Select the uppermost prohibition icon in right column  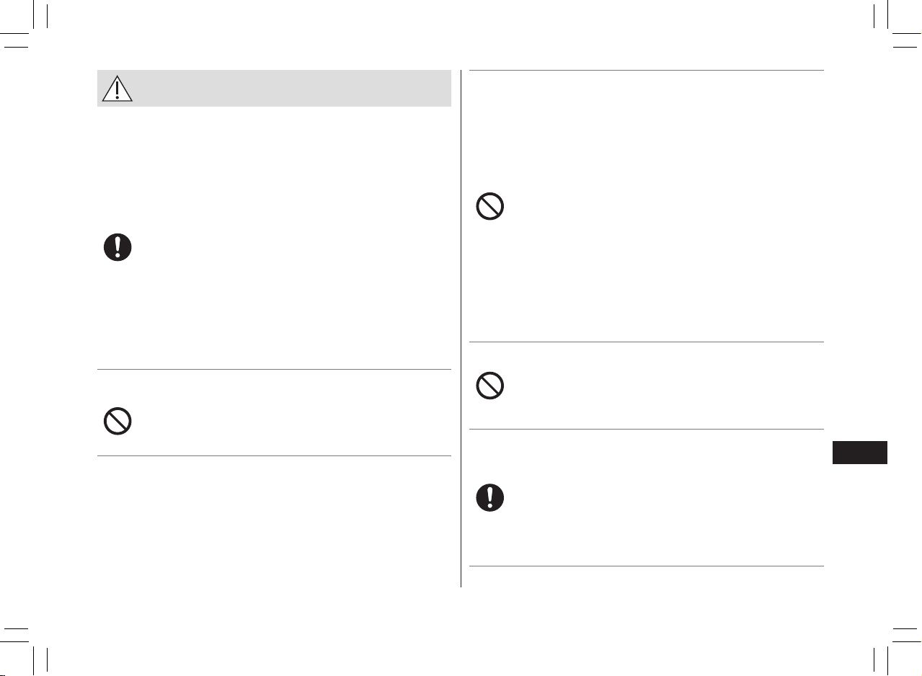point(490,207)
